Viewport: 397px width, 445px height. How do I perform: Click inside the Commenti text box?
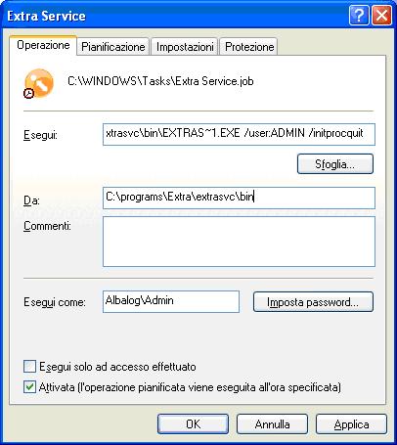tap(239, 242)
